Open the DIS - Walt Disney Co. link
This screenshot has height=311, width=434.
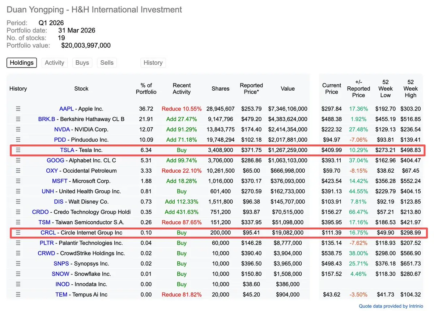point(81,202)
